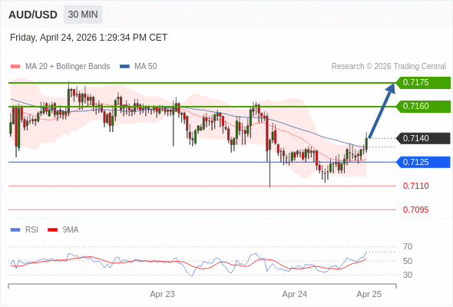Click the date line 'Friday, April 24, 2026 1:29:34 PM CET'
This screenshot has height=307, width=453.
pos(89,38)
